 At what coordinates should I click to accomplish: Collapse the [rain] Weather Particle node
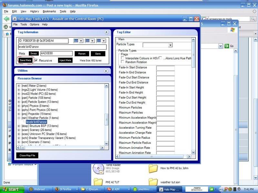[x=19, y=118]
